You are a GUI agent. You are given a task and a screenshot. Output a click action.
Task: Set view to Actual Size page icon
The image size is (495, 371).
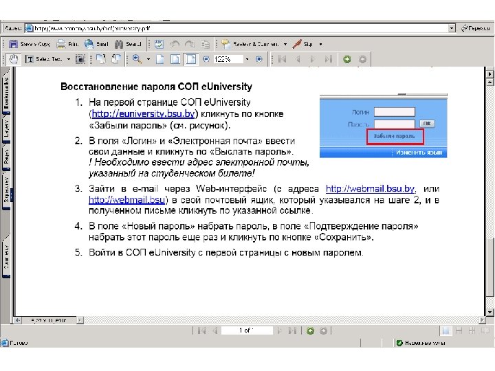click(160, 59)
